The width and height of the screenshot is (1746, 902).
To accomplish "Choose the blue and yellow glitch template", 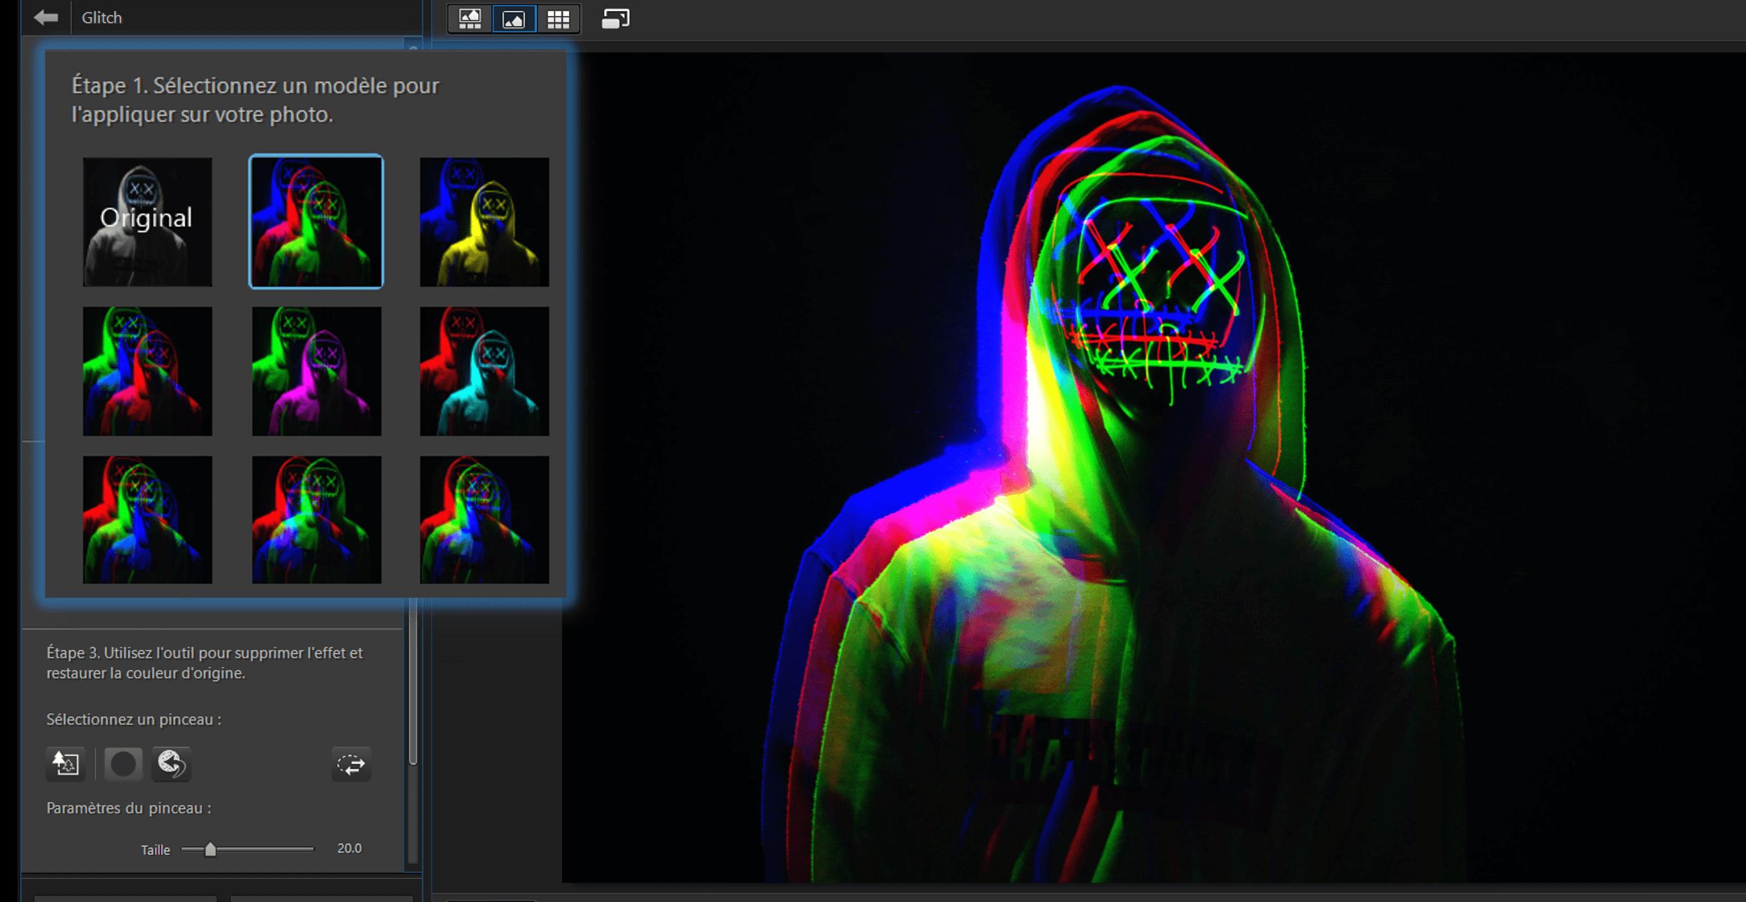I will [x=484, y=222].
